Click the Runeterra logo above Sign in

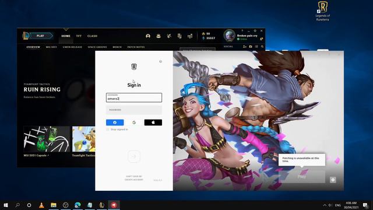pyautogui.click(x=134, y=66)
